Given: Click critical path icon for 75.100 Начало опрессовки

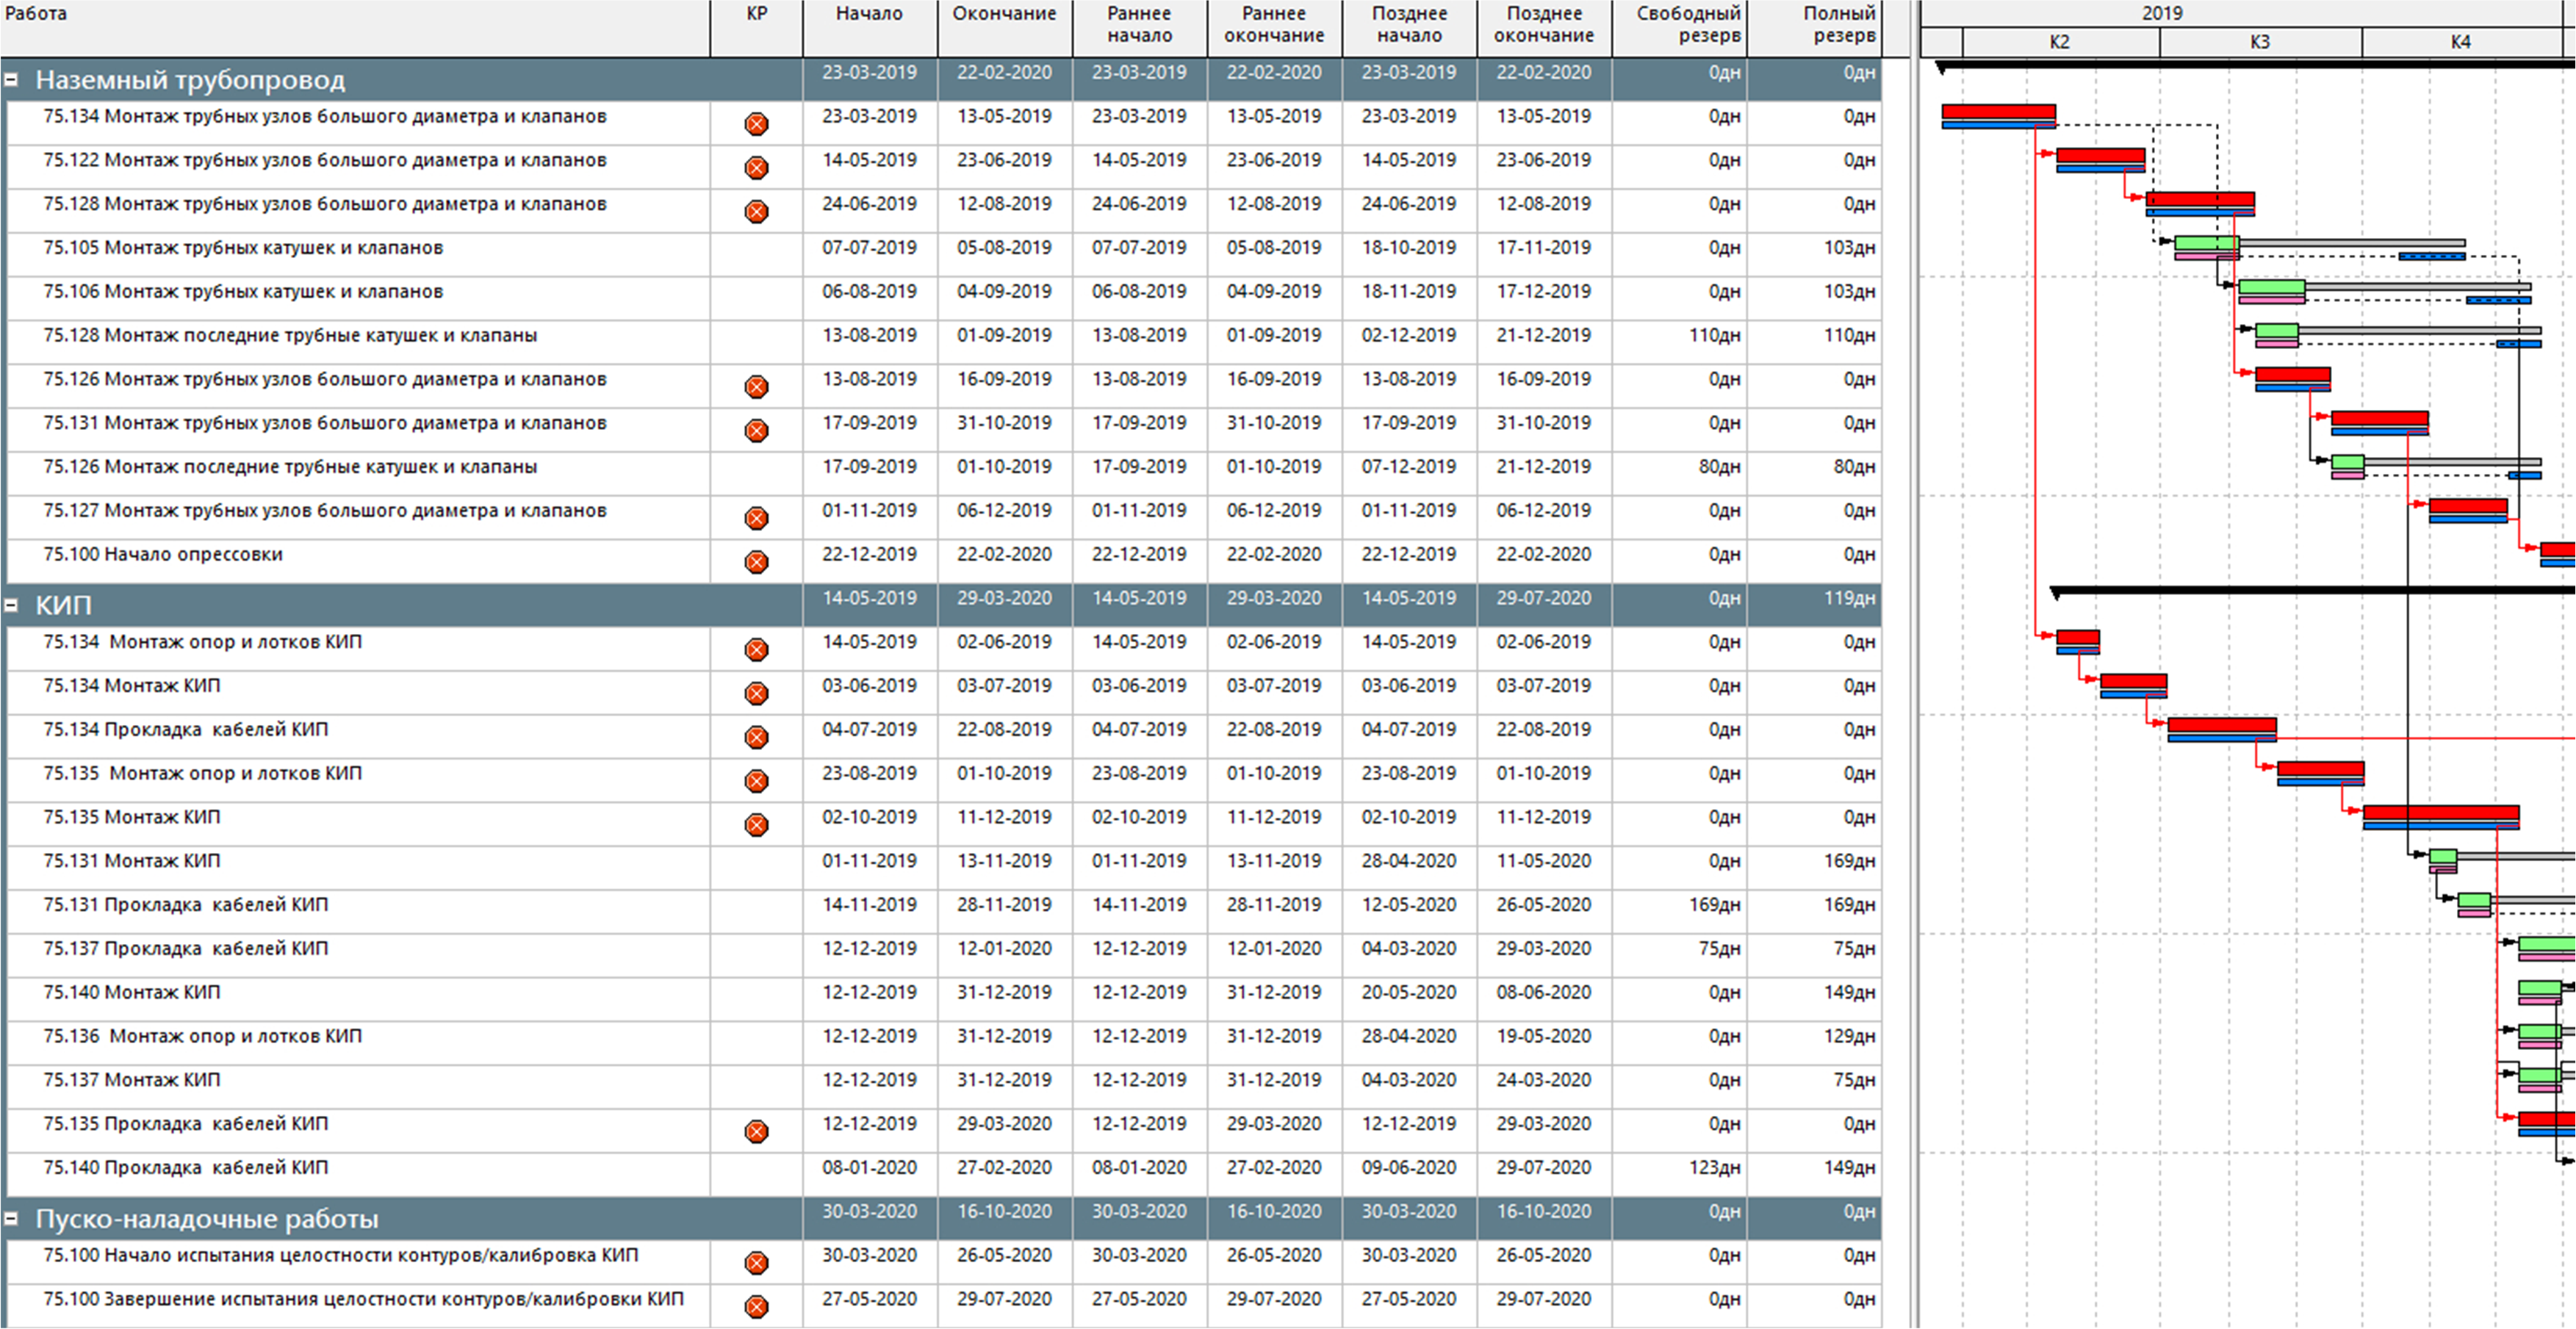Looking at the screenshot, I should click(756, 562).
